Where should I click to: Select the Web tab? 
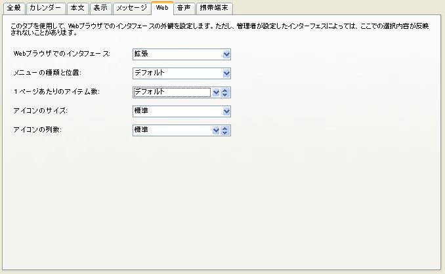click(162, 8)
